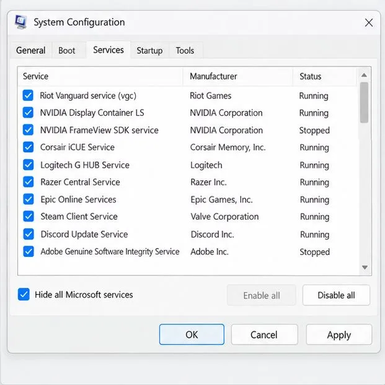Viewport: 385px width, 385px height.
Task: Select the NVIDIA FrameView SDK service name
Action: tap(99, 130)
